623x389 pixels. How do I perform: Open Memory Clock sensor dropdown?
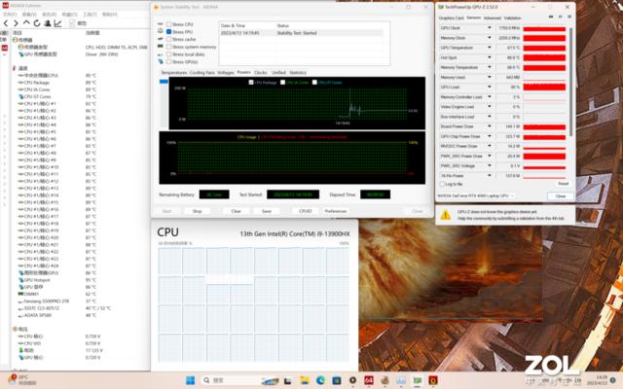[x=489, y=38]
